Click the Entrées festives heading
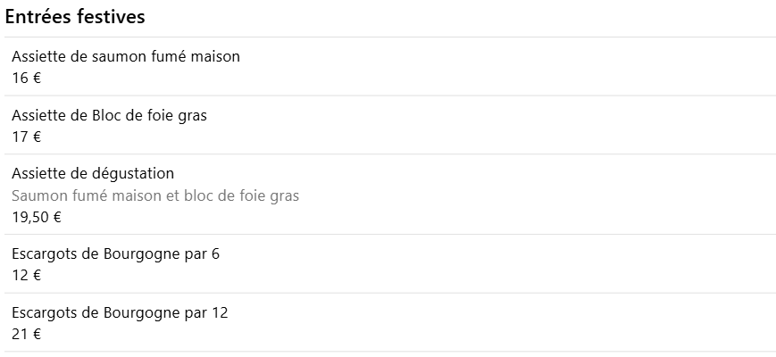Screen dimensions: 776x357 click(x=75, y=17)
